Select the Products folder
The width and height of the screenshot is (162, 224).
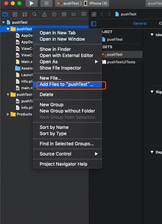pyautogui.click(x=22, y=114)
